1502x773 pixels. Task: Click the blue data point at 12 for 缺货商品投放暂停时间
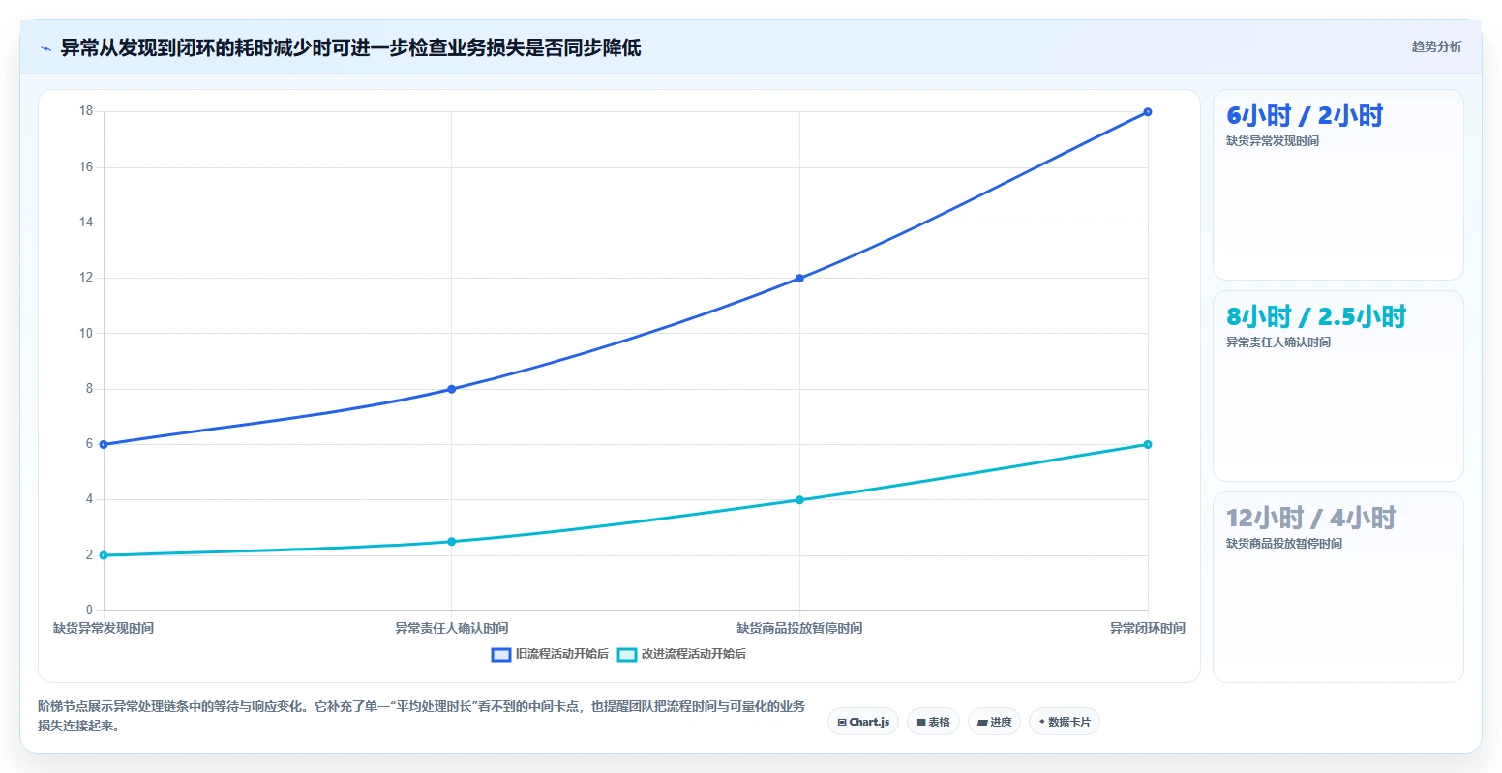click(799, 279)
